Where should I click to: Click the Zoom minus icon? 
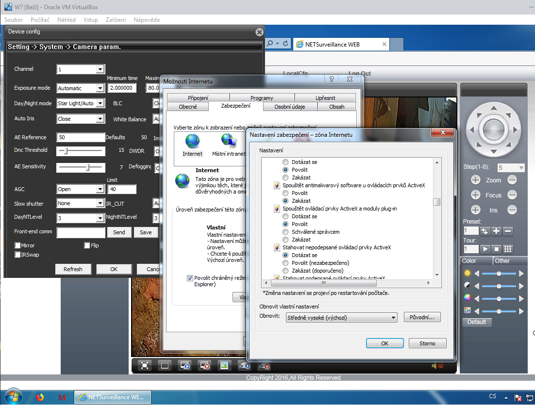(512, 179)
